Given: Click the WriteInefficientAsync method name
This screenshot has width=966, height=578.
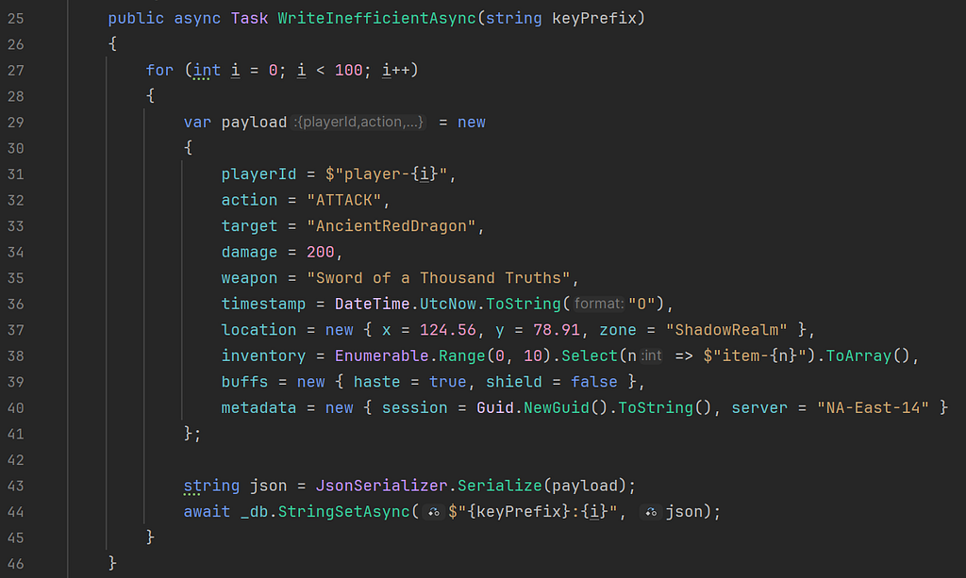Looking at the screenshot, I should pos(376,19).
